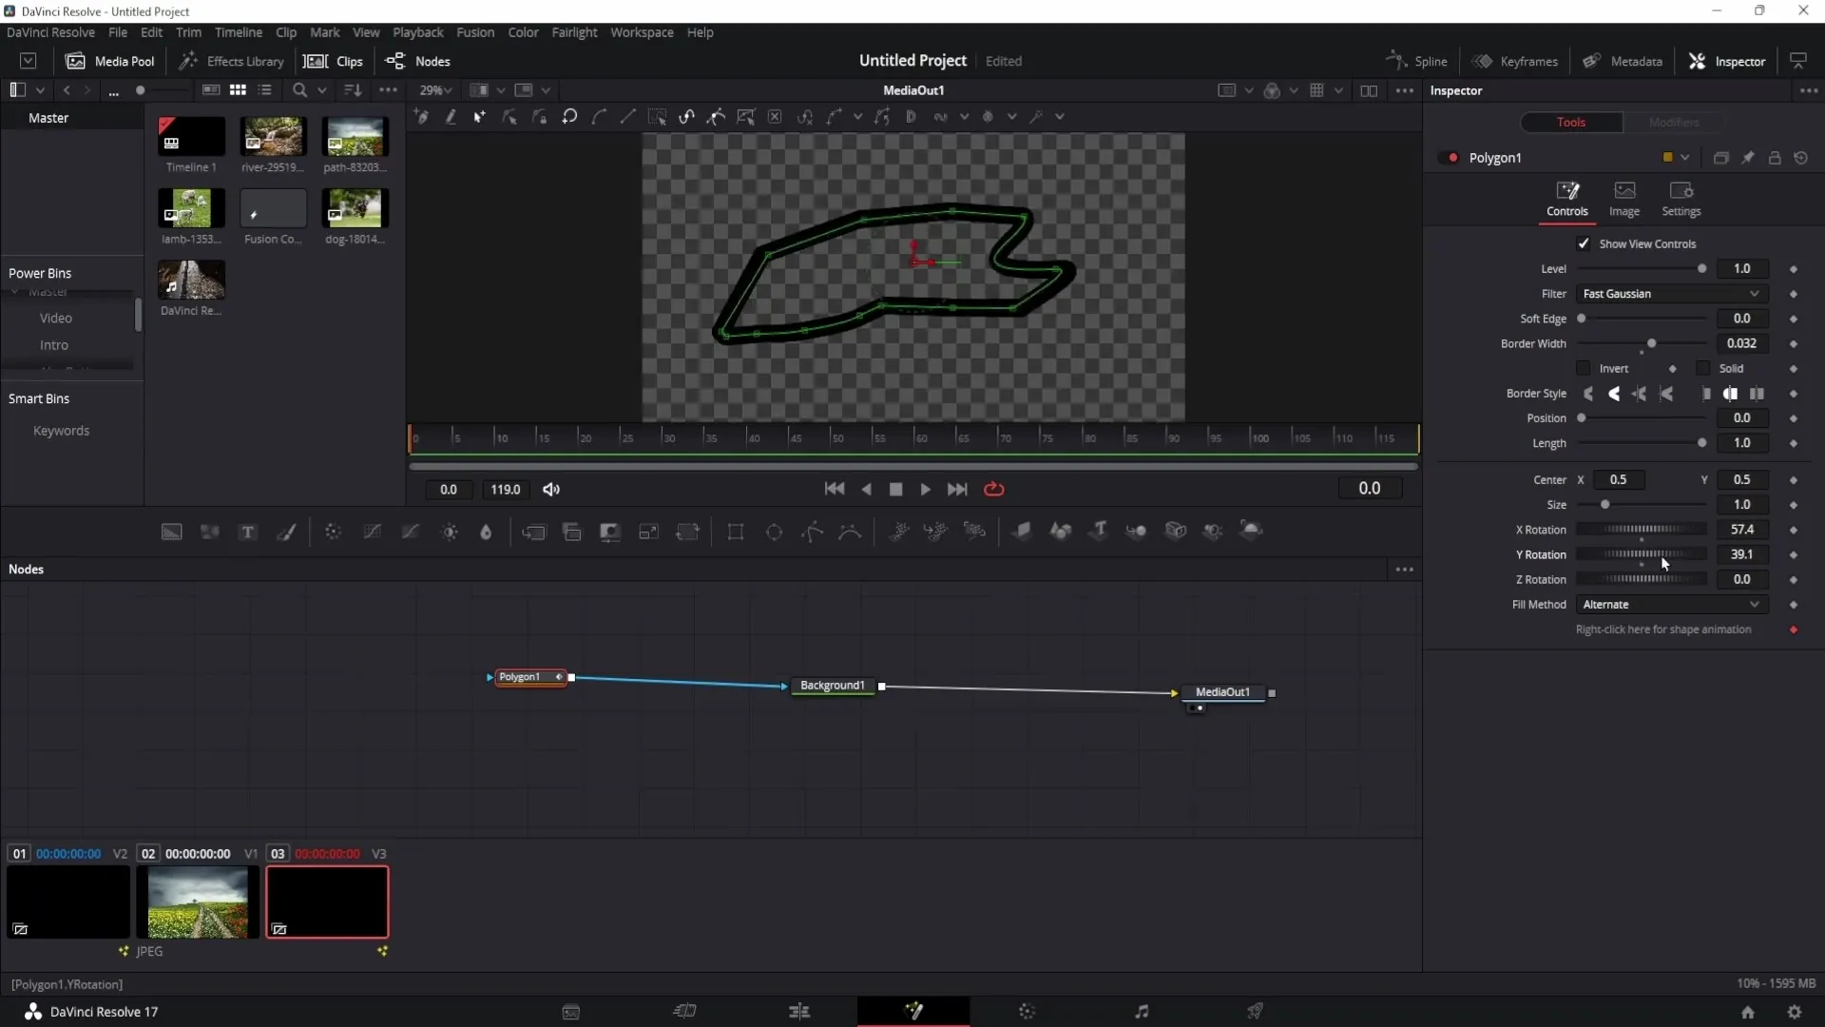This screenshot has width=1825, height=1027.
Task: Enable the Modifiers tab in Inspector
Action: click(x=1676, y=122)
